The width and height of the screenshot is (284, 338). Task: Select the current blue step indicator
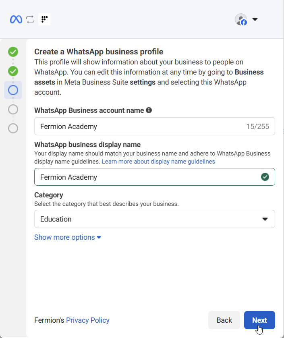[12, 90]
